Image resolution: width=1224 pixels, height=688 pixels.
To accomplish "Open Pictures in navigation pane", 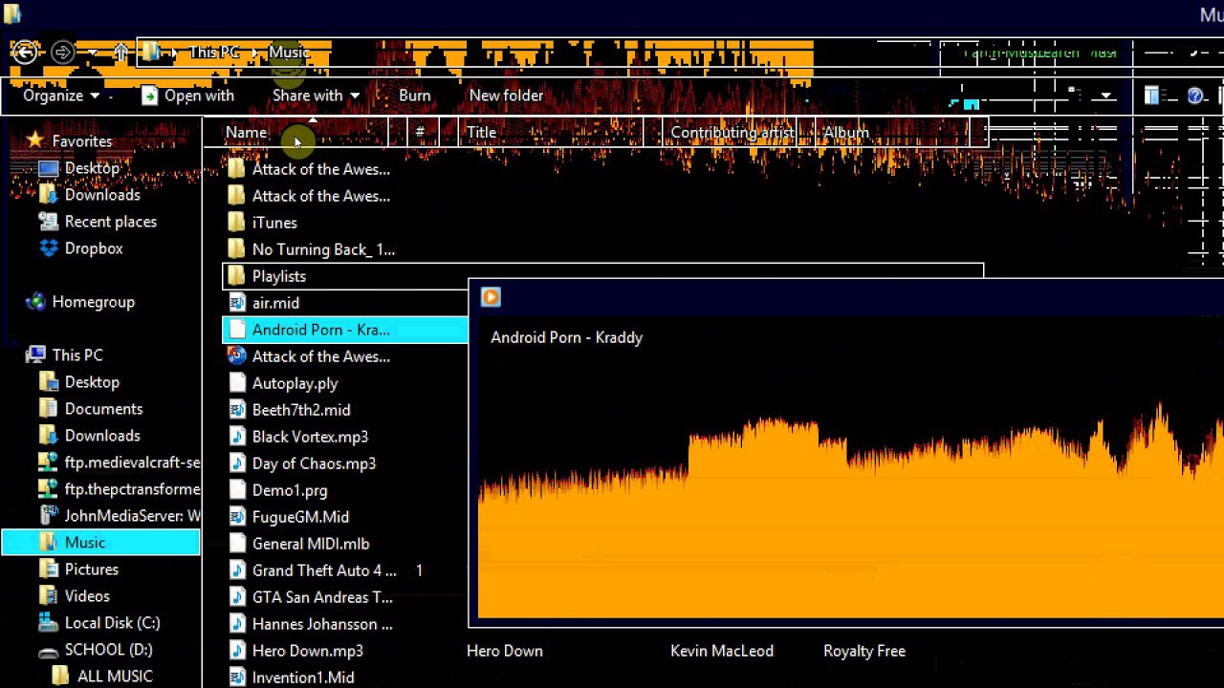I will point(92,570).
